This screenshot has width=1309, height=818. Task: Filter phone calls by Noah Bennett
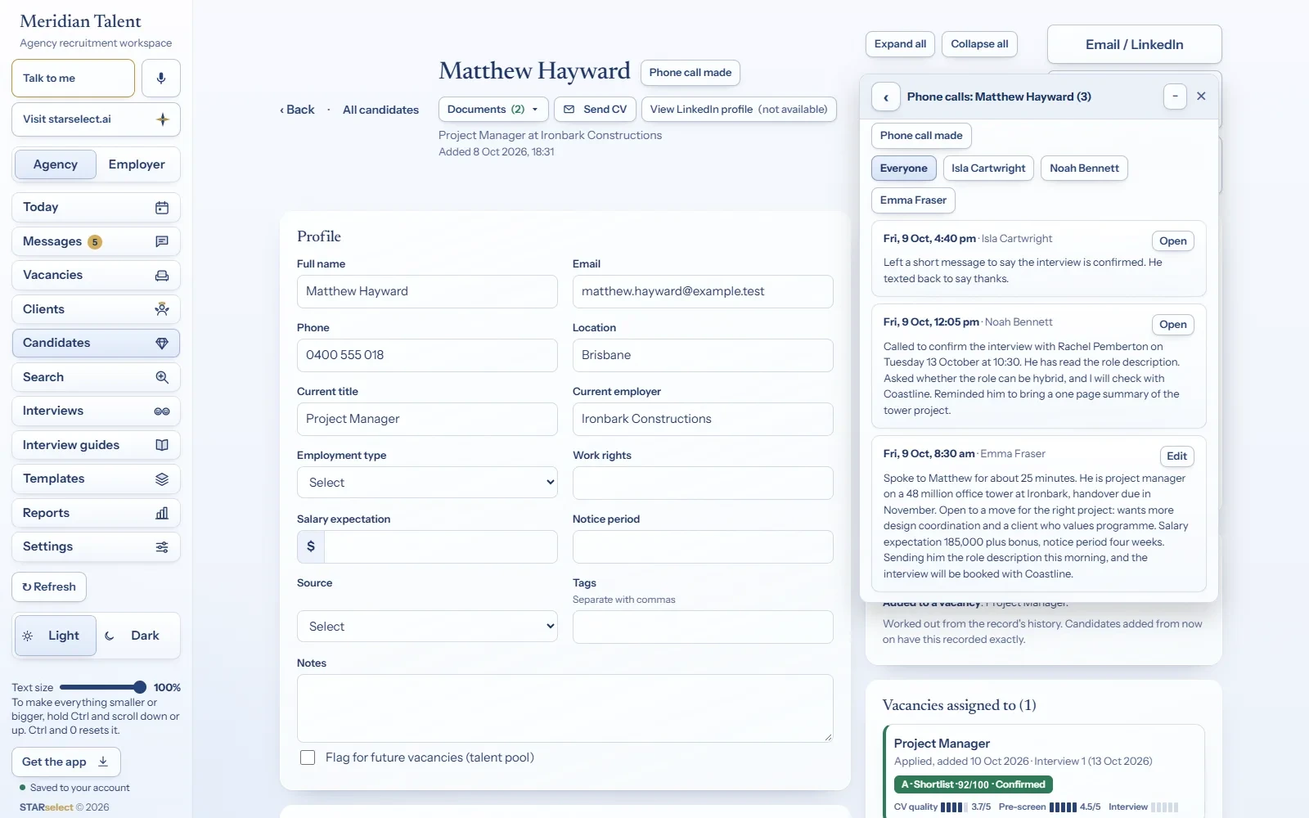(1084, 169)
